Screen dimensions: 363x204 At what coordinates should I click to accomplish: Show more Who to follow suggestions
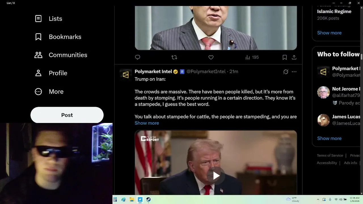(329, 138)
